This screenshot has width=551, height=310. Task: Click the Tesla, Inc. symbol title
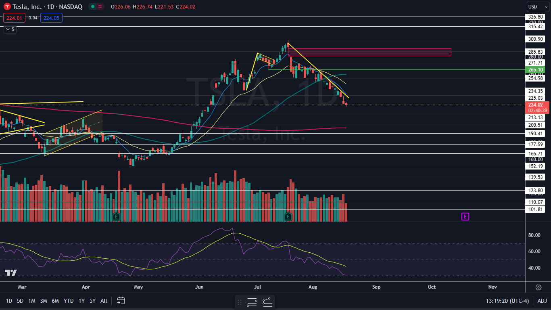[x=28, y=6]
